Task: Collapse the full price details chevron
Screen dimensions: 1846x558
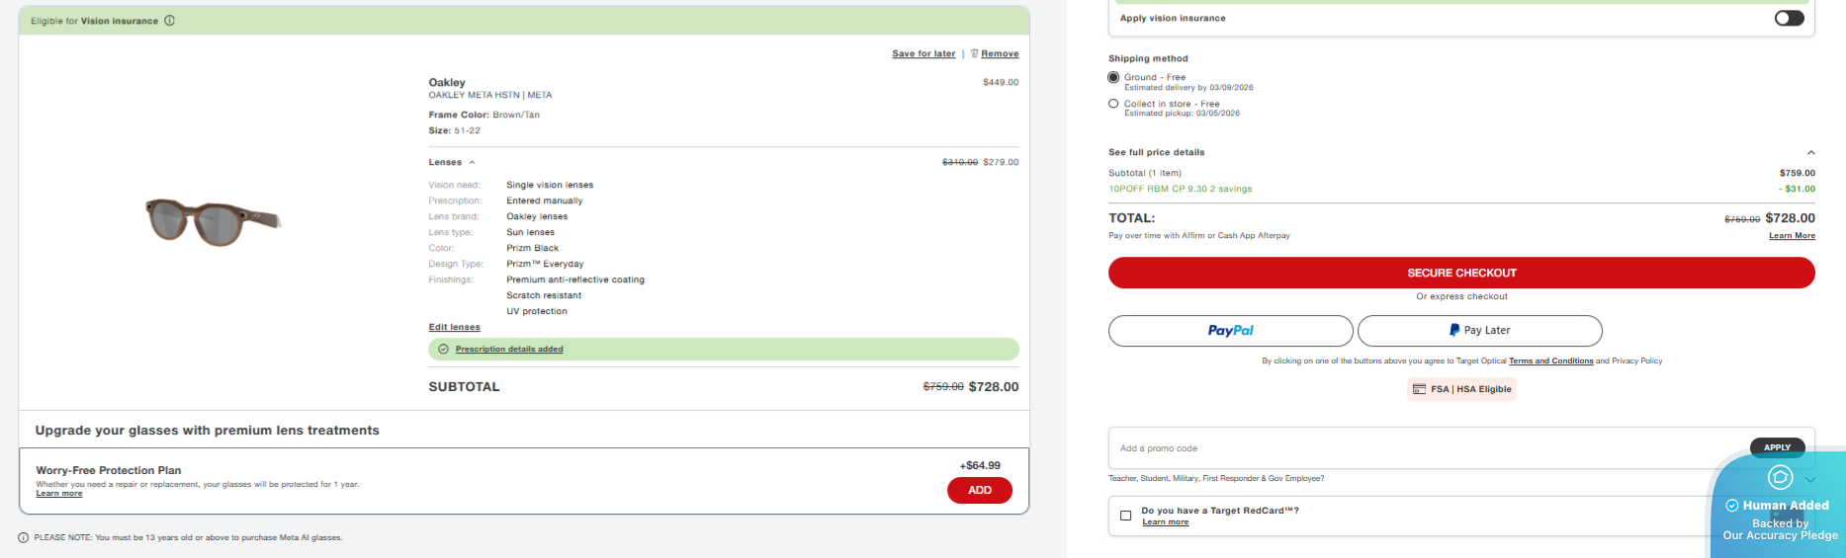Action: click(x=1810, y=153)
